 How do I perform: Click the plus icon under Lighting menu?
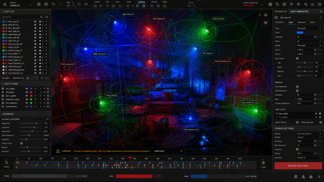133,6
